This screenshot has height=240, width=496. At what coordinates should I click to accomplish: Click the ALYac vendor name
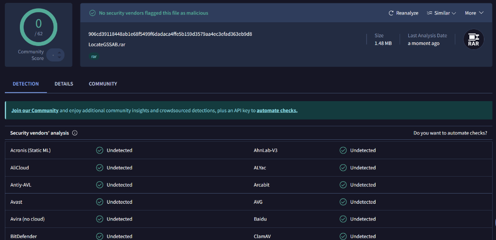click(x=260, y=168)
